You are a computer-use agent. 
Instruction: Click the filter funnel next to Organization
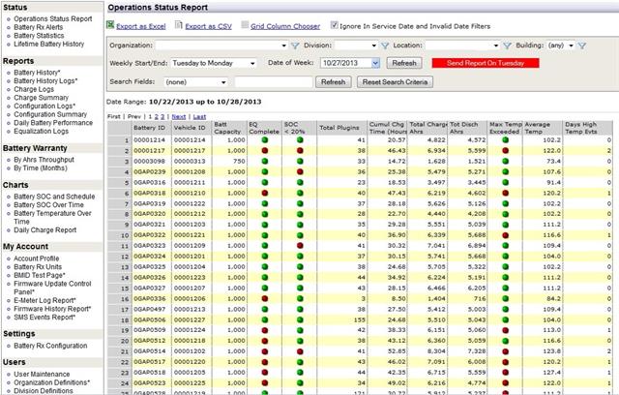click(295, 46)
